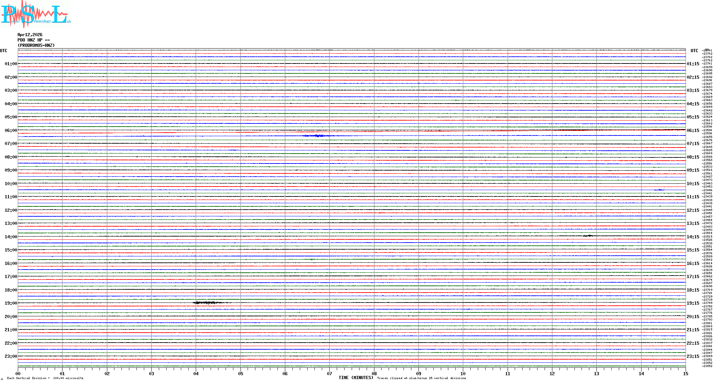This screenshot has height=383, width=714.
Task: Click the blue seismic burst near minute 07
Action: point(317,136)
